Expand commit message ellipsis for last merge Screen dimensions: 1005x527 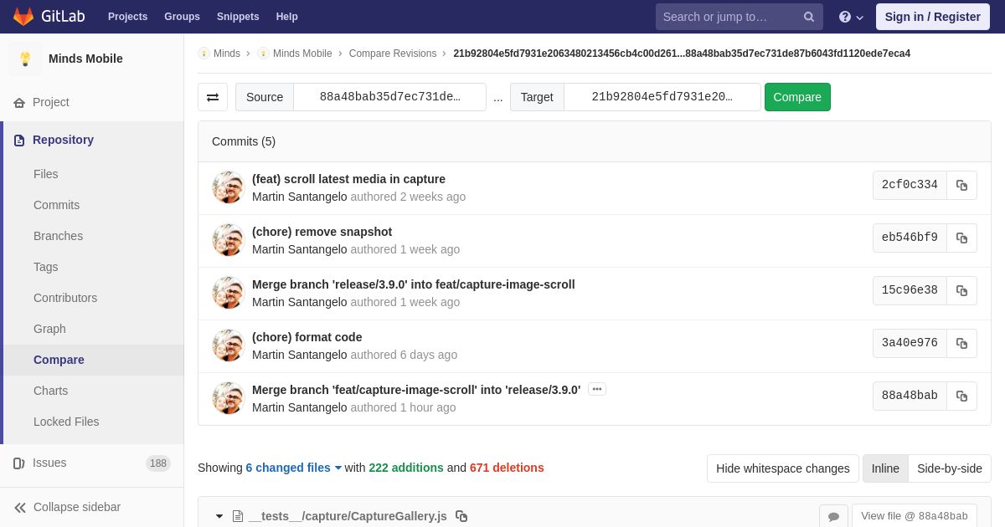[x=597, y=389]
